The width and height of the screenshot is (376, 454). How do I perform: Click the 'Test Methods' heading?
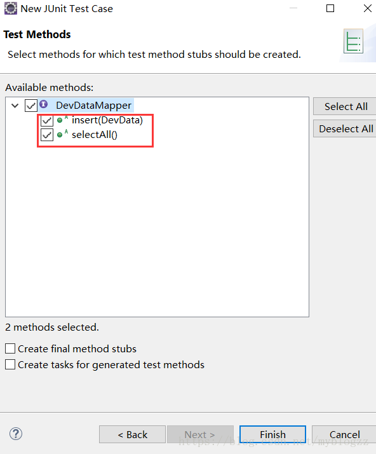37,34
